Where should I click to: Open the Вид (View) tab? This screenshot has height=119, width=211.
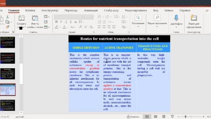156,10
